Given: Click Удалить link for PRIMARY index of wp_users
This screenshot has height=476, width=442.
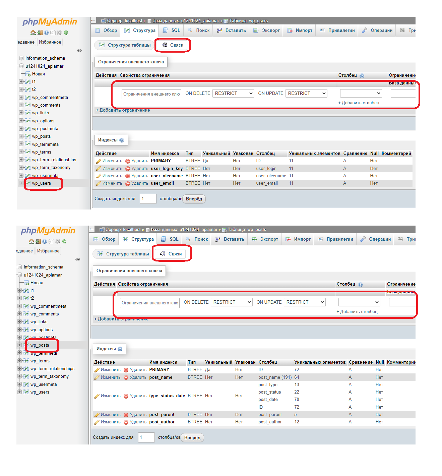Looking at the screenshot, I should (x=140, y=161).
